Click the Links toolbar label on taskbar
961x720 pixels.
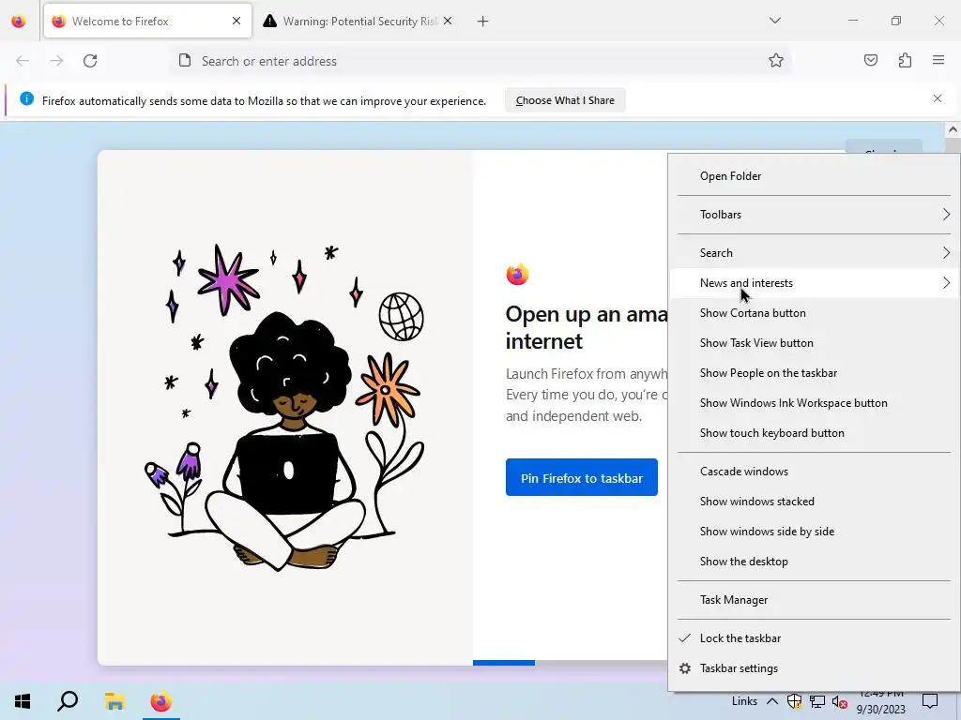pos(744,701)
